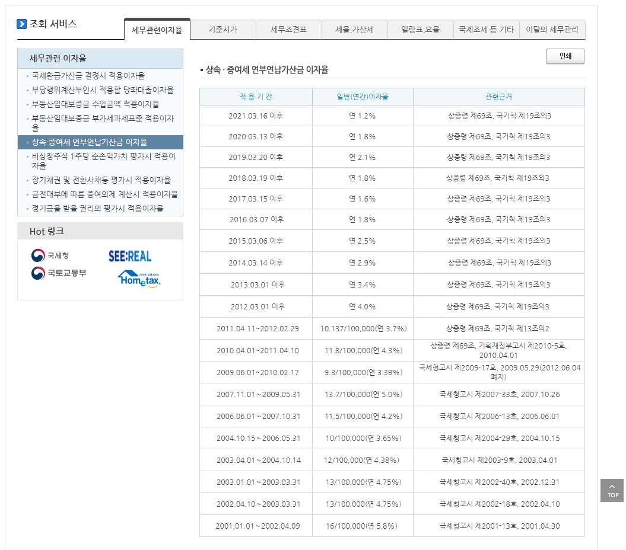Click the 2013.03.01 이후 period cell
626x550 pixels.
coord(256,284)
